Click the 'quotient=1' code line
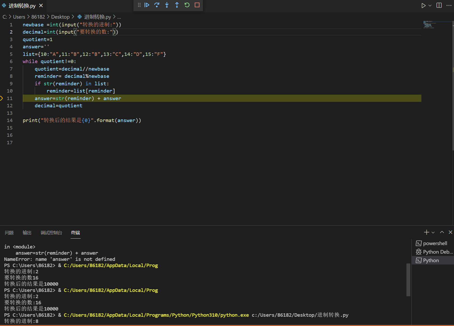This screenshot has height=326, width=454. pos(37,40)
